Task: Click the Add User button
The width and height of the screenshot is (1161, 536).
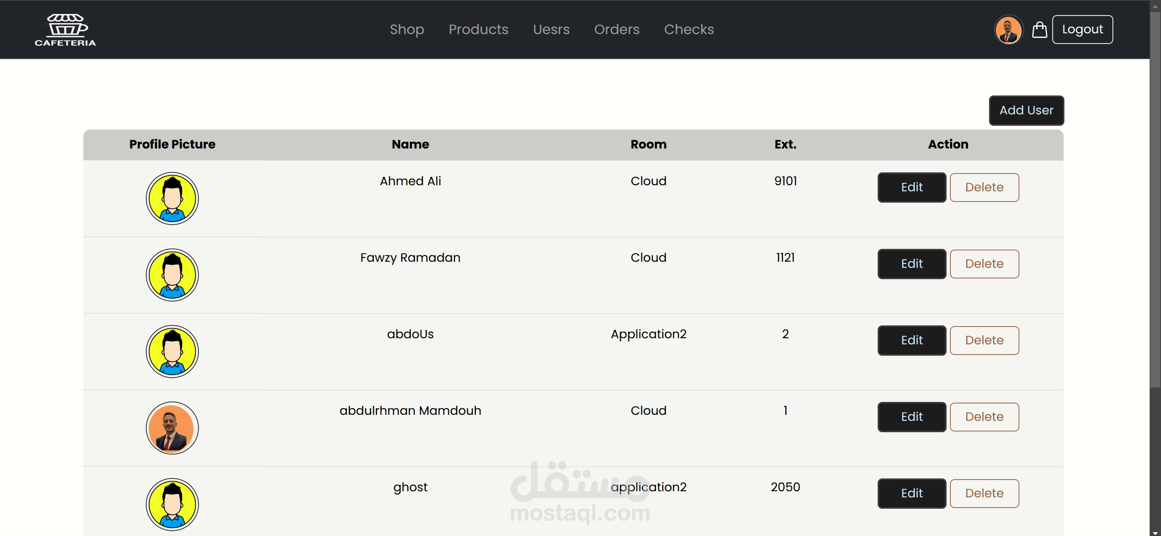Action: pyautogui.click(x=1026, y=111)
